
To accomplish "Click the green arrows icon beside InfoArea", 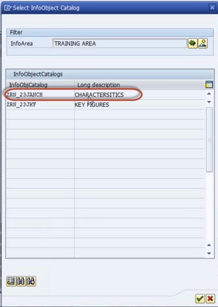I will (193, 43).
